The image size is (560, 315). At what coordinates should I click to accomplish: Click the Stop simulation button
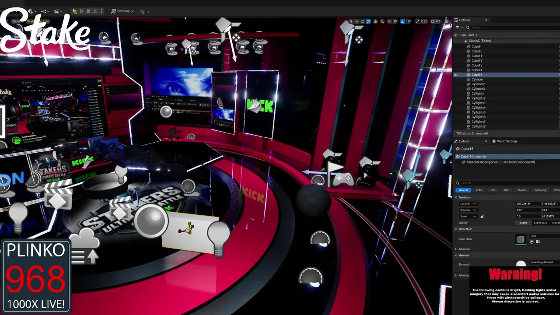coord(88,11)
